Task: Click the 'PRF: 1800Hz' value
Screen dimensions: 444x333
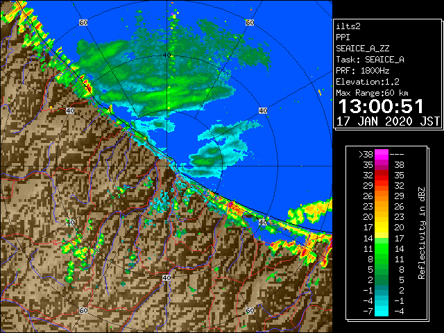Action: pos(363,71)
